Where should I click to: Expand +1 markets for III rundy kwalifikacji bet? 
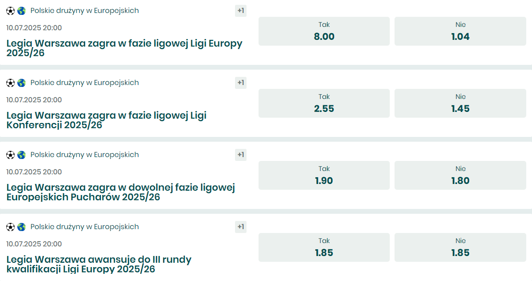tap(240, 227)
